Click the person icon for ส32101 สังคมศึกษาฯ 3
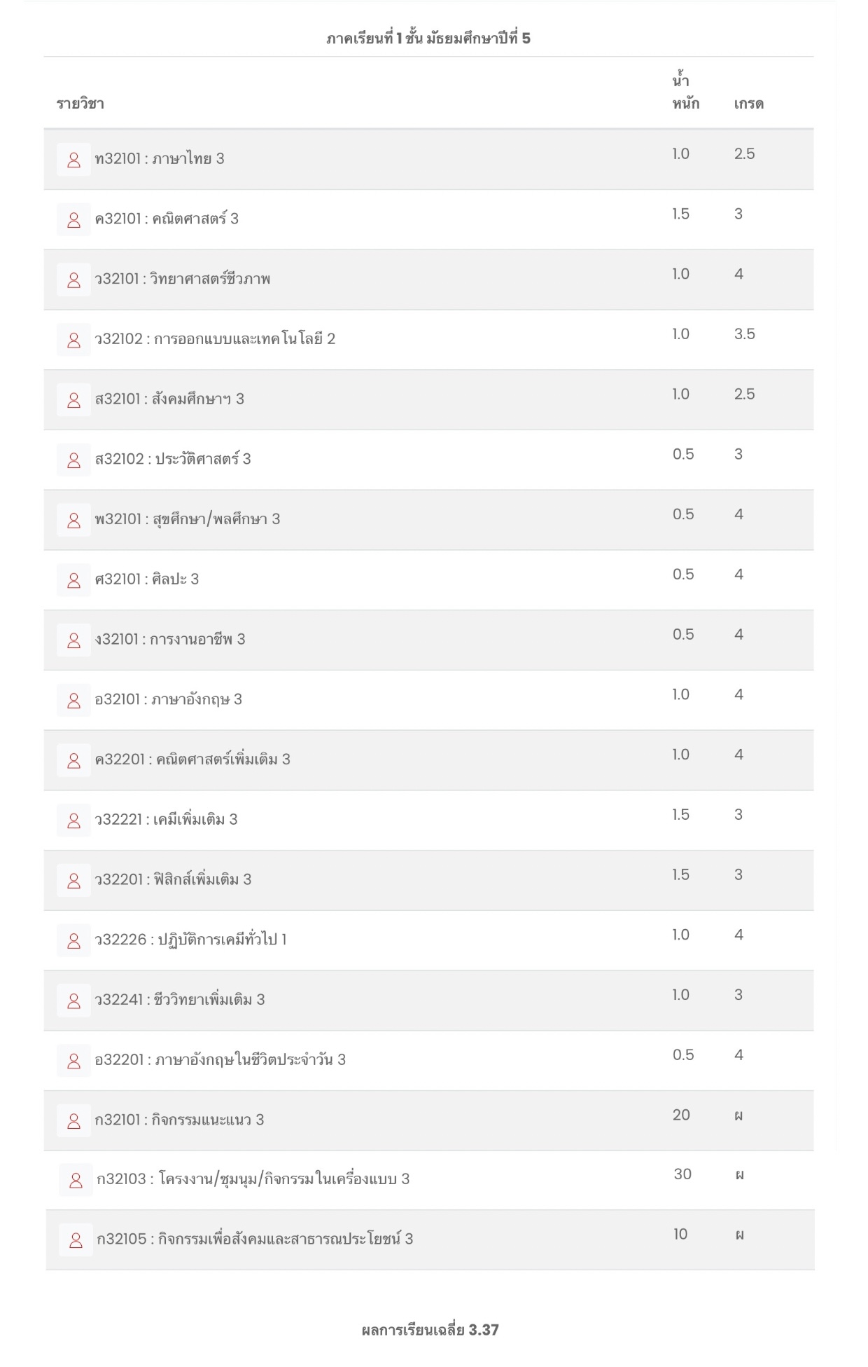The height and width of the screenshot is (1367, 868). coord(73,400)
